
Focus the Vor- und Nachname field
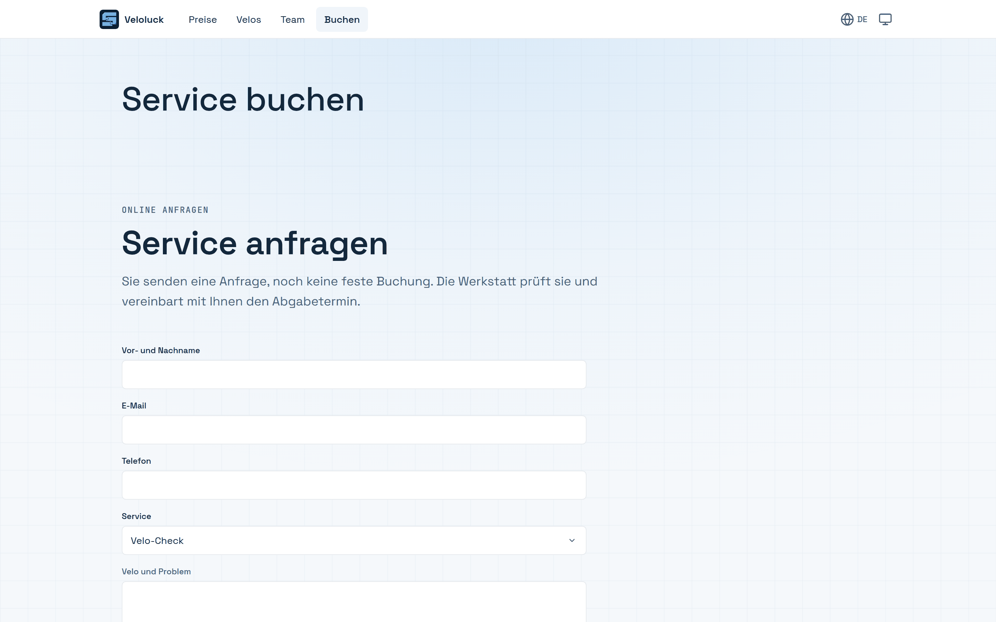tap(353, 374)
